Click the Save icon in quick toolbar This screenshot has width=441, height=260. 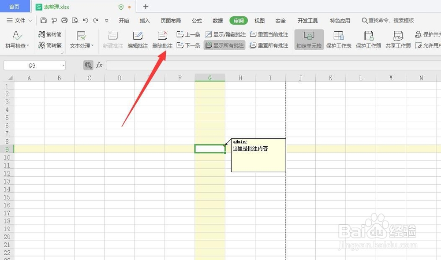point(43,21)
